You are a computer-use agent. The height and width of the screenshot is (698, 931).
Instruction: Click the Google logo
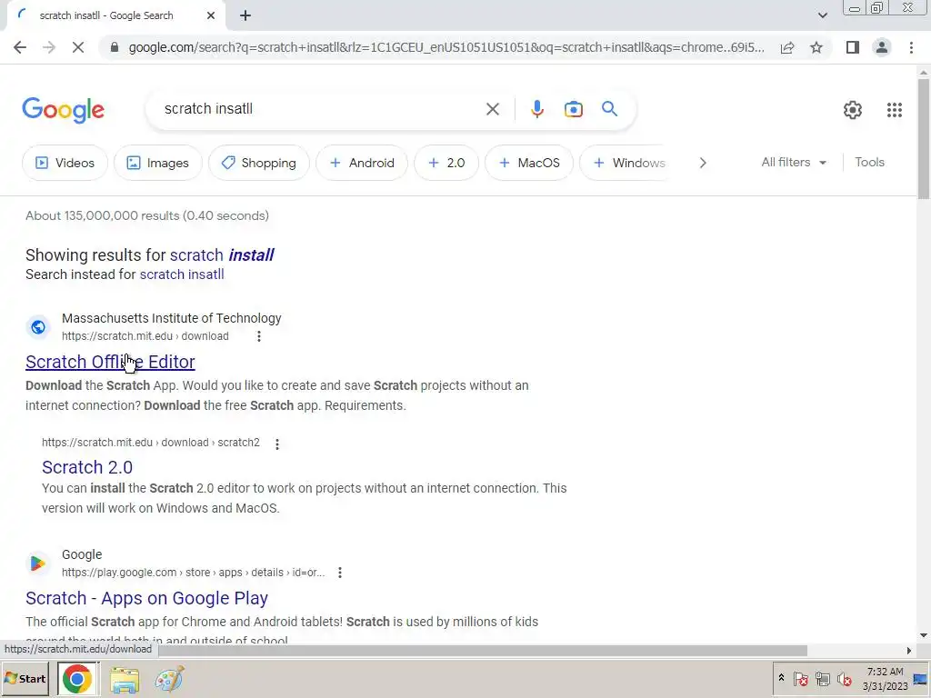coord(63,110)
